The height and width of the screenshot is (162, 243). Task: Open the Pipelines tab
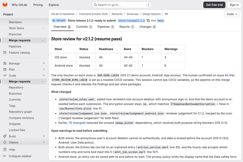(106, 27)
